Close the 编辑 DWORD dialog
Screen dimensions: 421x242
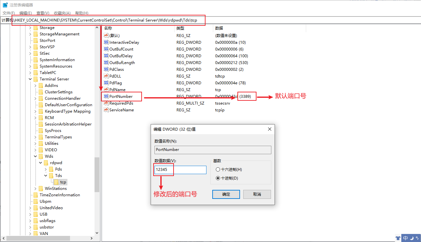point(270,129)
